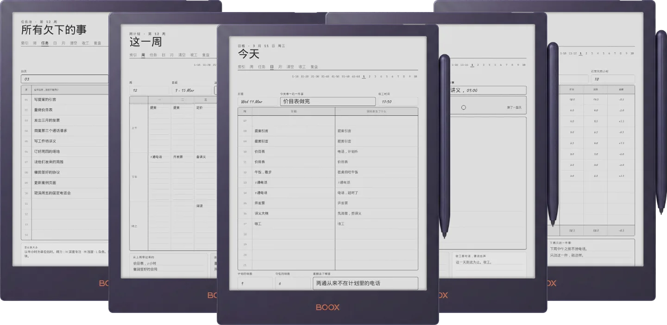Open the 索引 tab on the 今天 page

(x=241, y=67)
